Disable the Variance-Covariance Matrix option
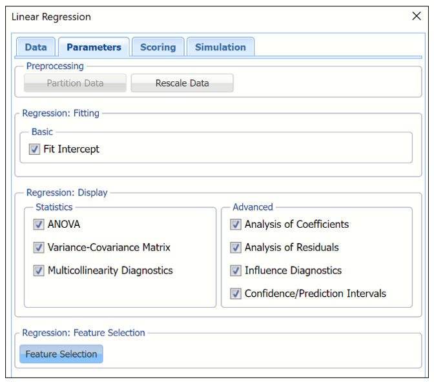The width and height of the screenshot is (434, 382). tap(39, 248)
